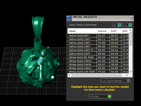
Task: Click the 38.95 DWT value
Action: tap(114, 64)
